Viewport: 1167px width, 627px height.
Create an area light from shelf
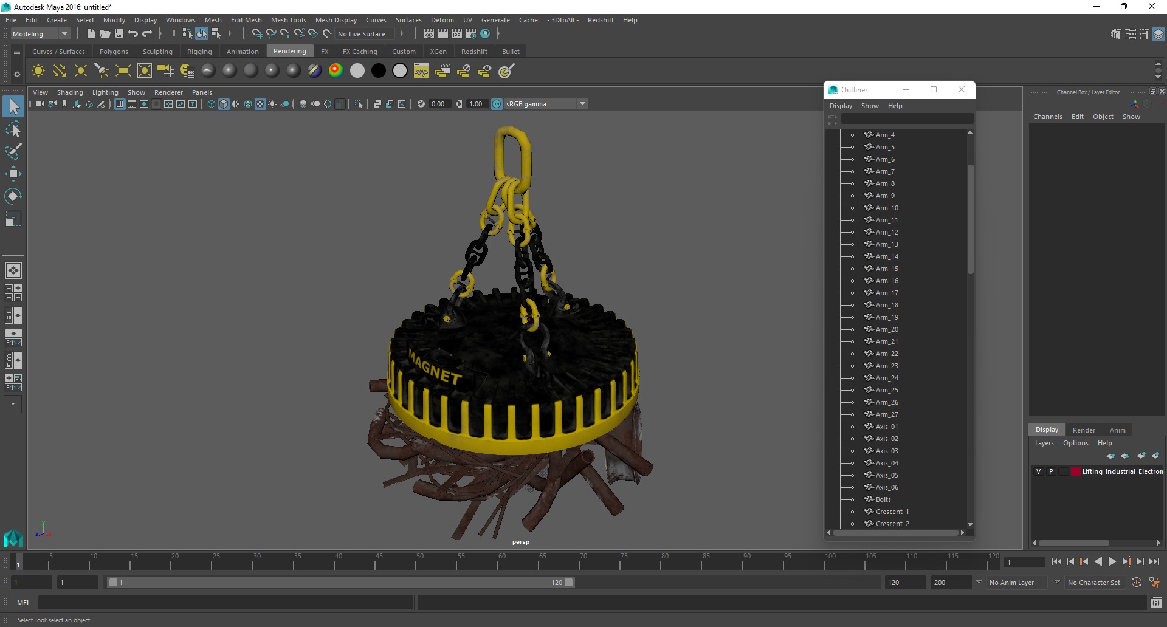point(123,71)
